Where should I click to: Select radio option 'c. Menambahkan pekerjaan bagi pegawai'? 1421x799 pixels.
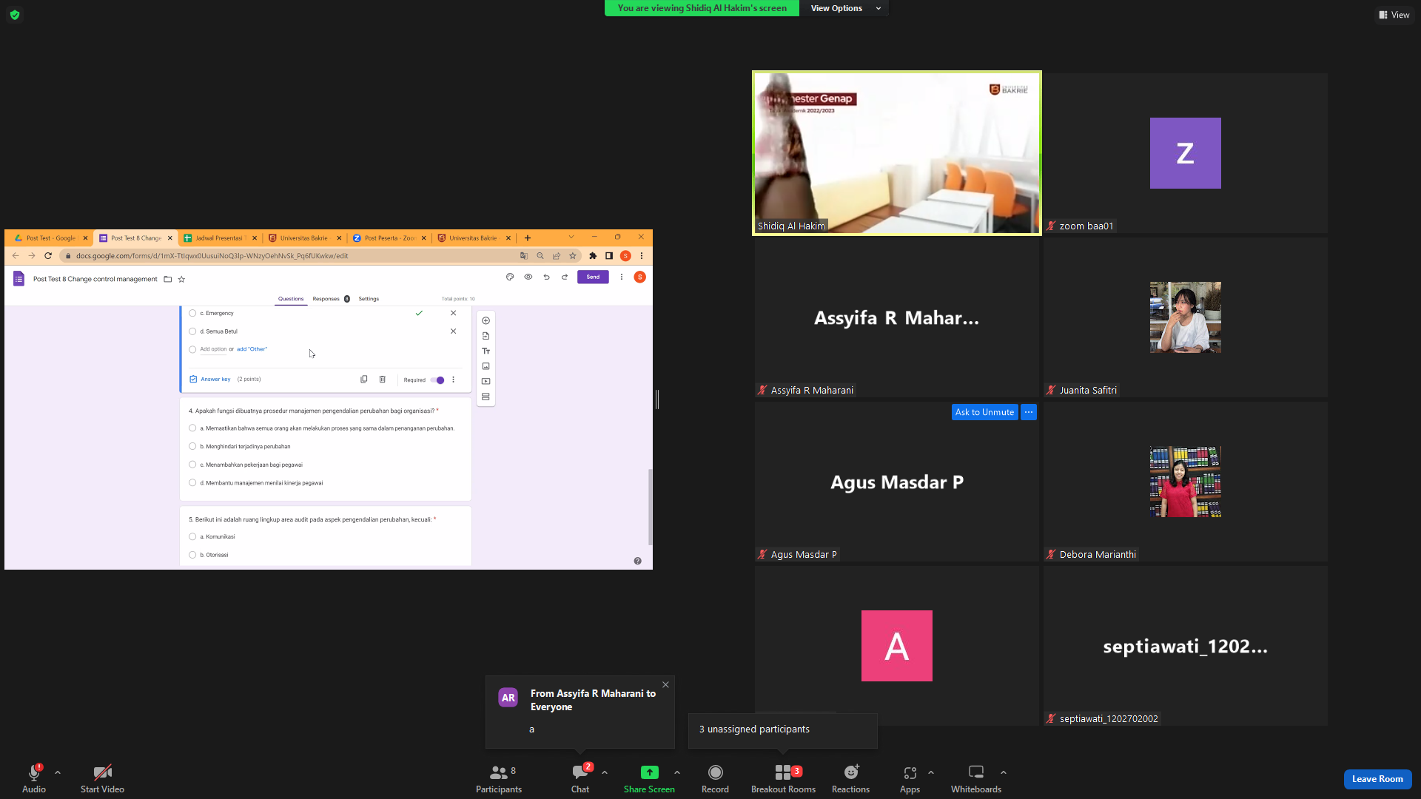click(192, 465)
